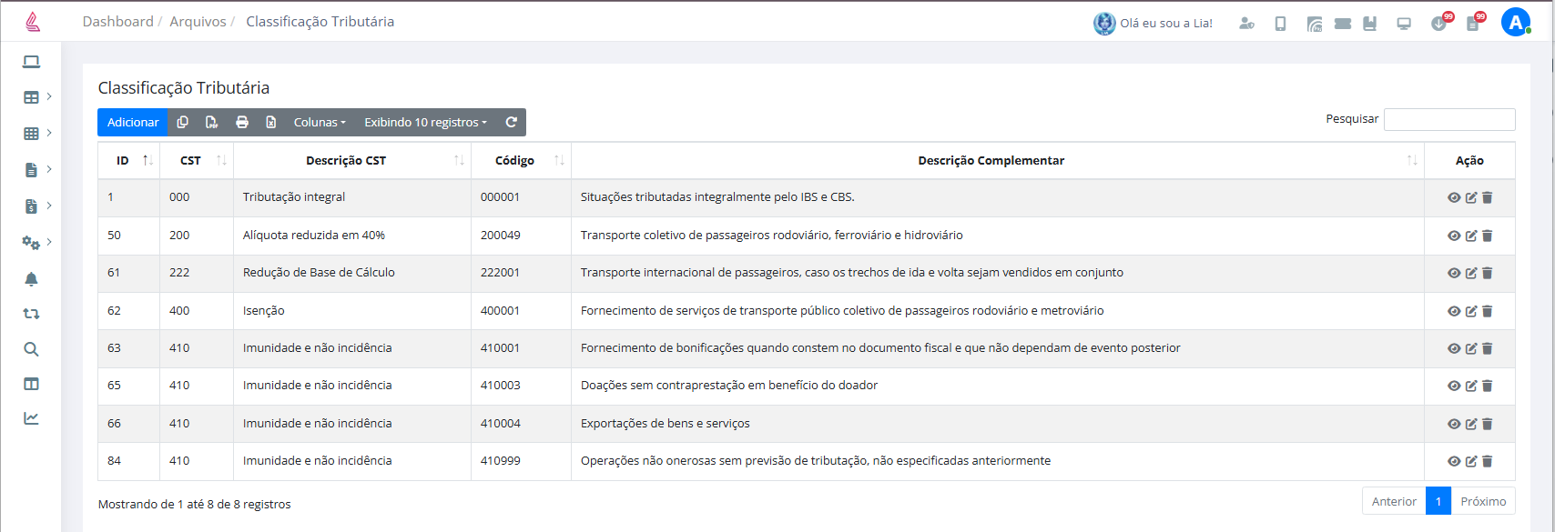Sort by the Código column
This screenshot has height=532, width=1555.
coord(521,160)
